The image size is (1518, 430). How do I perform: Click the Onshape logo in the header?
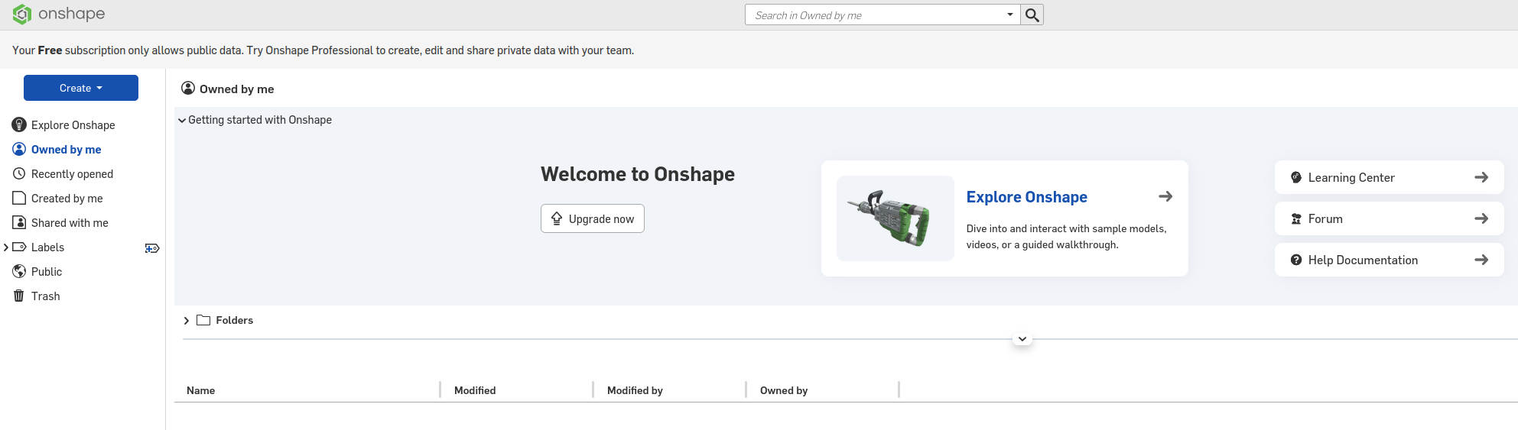(59, 14)
